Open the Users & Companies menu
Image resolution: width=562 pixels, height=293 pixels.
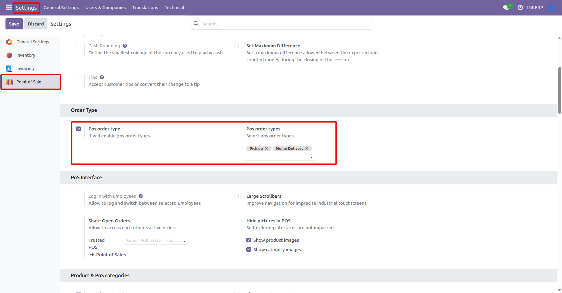(x=106, y=8)
